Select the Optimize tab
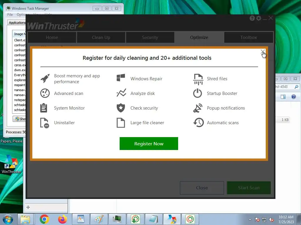Viewport: 301px width, 225px height. click(199, 37)
